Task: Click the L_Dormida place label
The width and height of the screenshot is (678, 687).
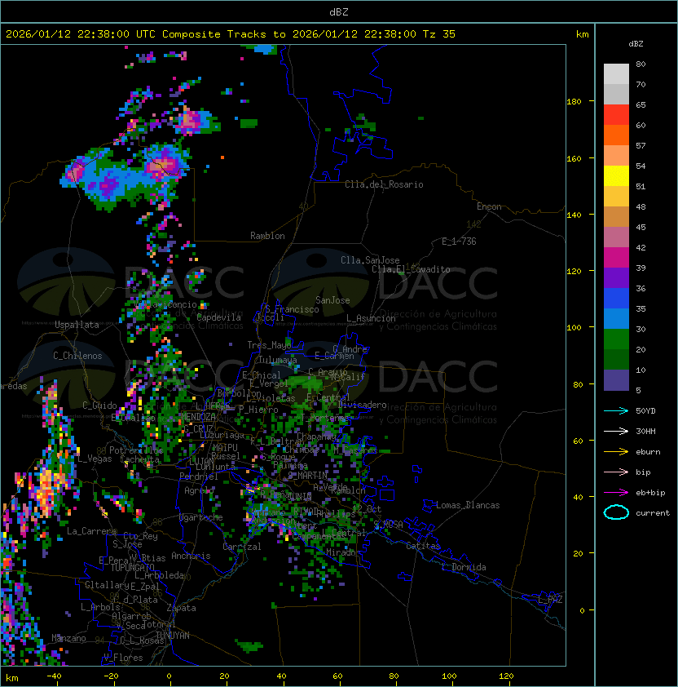Action: tap(464, 567)
